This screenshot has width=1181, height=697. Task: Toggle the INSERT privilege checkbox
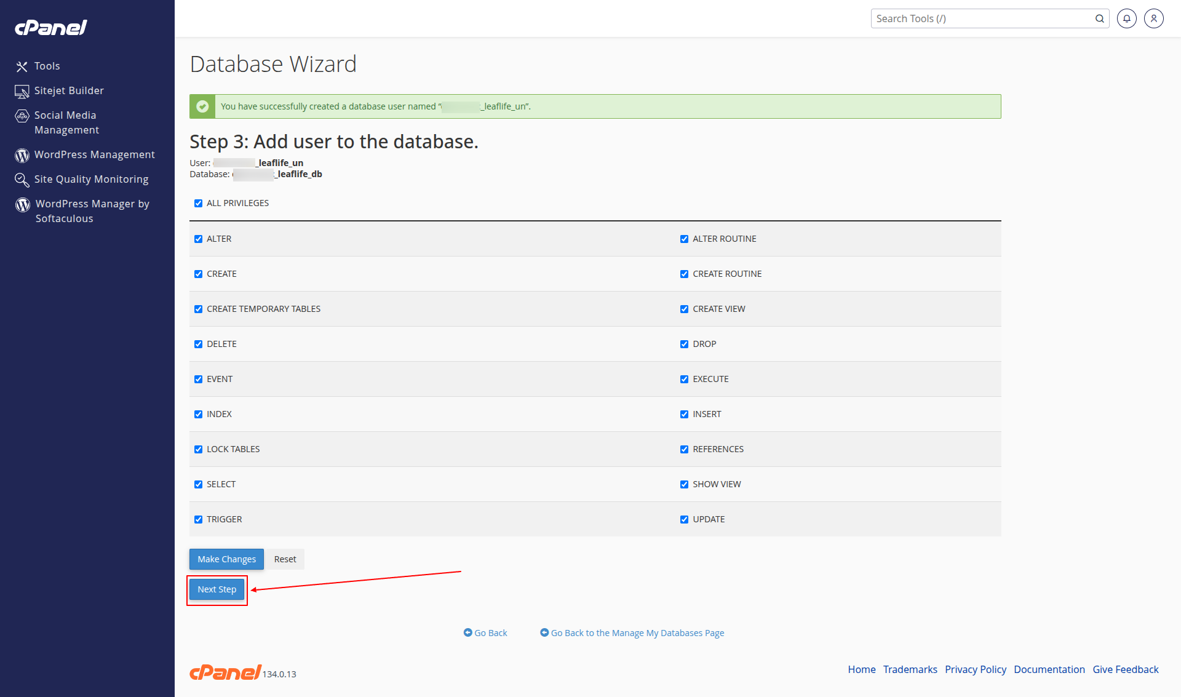[684, 414]
